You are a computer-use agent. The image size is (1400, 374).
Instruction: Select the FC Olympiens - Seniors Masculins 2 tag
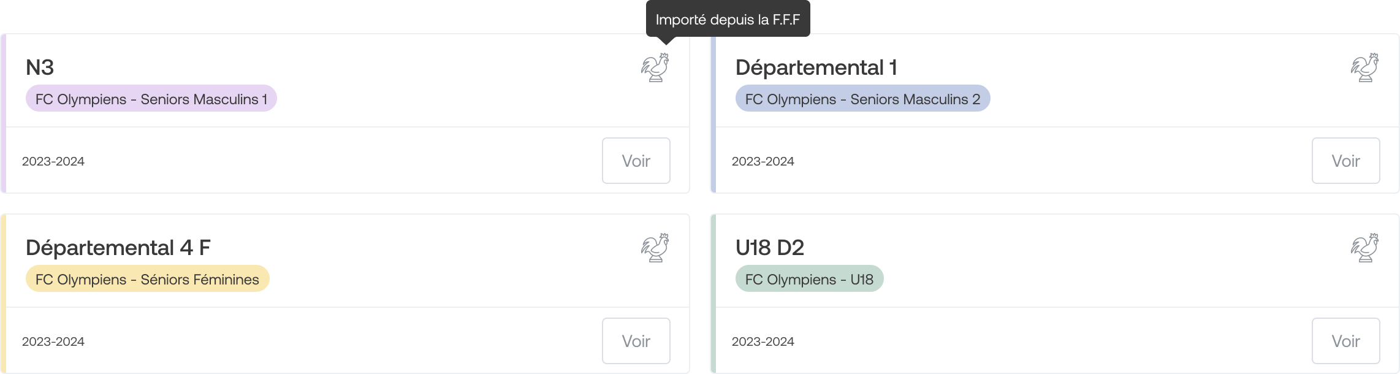[862, 99]
